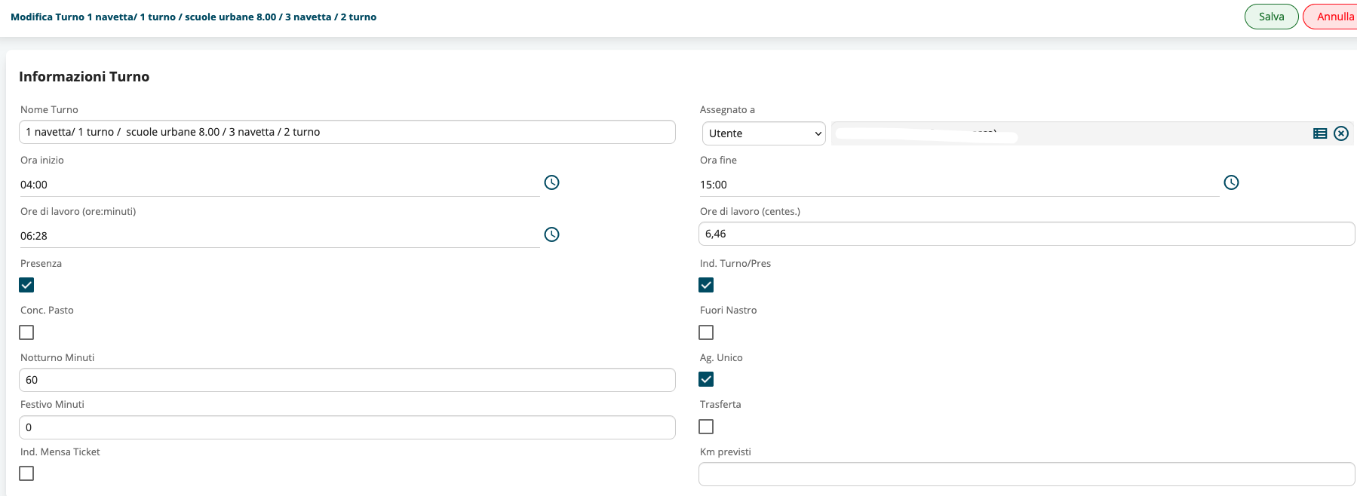Open the Utente dropdown under Assegnato a
1357x496 pixels.
pyautogui.click(x=764, y=133)
